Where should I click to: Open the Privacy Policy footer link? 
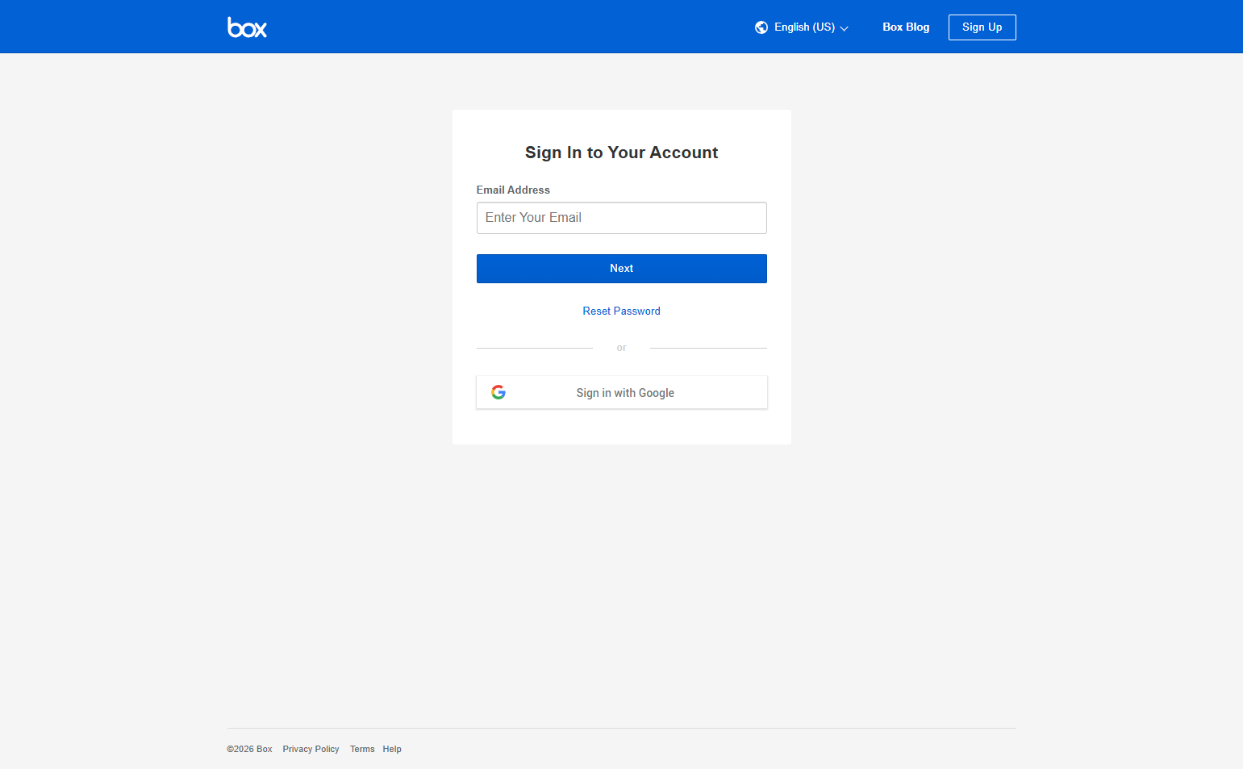point(311,750)
